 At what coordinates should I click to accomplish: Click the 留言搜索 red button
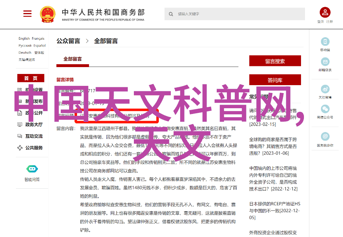[x=275, y=61]
